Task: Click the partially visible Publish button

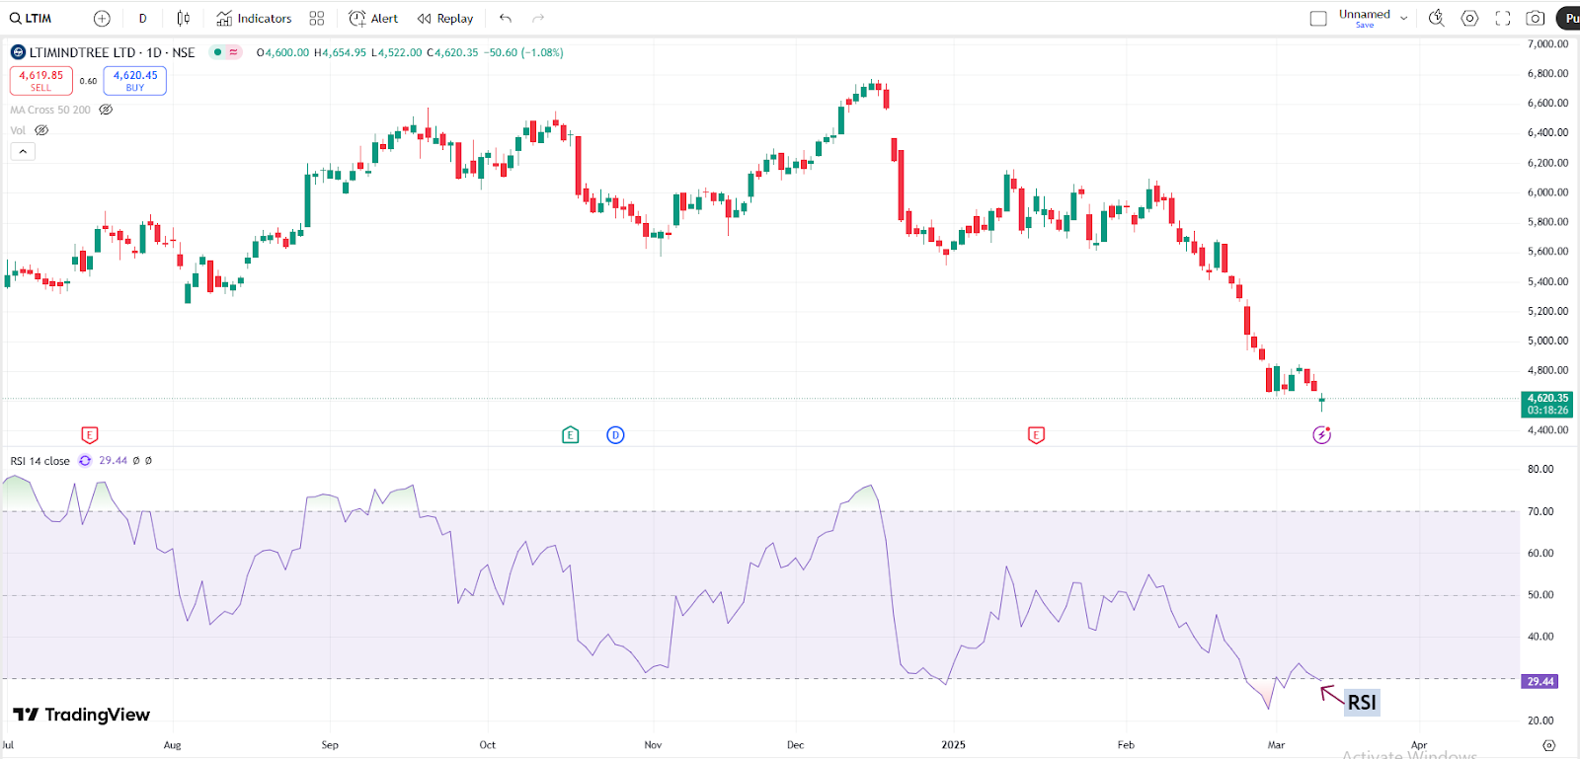Action: 1568,18
